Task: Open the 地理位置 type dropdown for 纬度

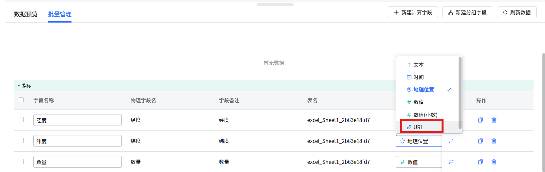Action: [x=419, y=141]
